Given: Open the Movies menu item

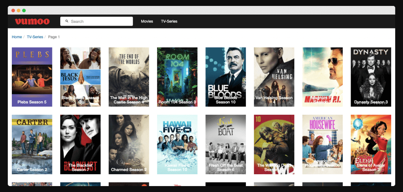Looking at the screenshot, I should pos(147,21).
